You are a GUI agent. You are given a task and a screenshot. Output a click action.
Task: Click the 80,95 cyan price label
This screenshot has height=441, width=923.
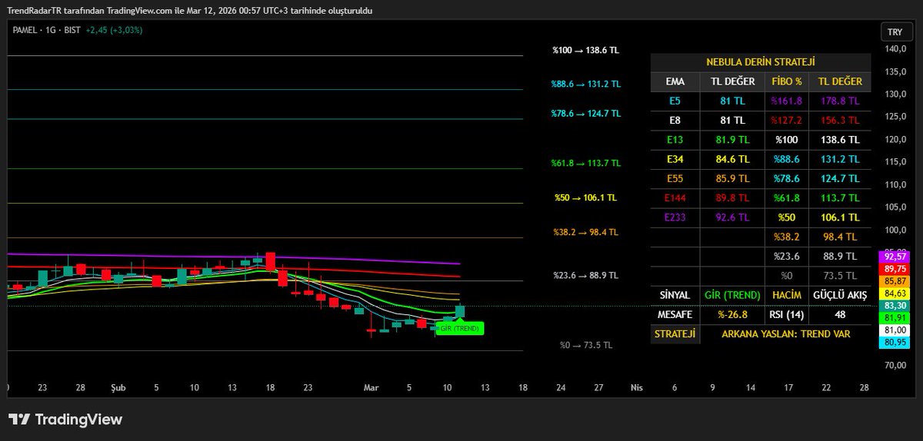[893, 342]
